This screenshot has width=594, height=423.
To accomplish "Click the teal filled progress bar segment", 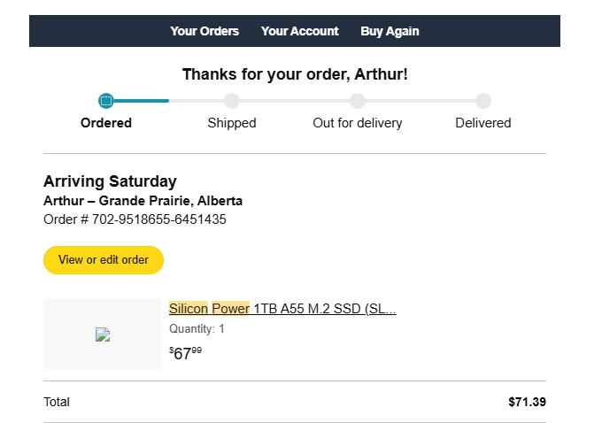I will pos(140,101).
